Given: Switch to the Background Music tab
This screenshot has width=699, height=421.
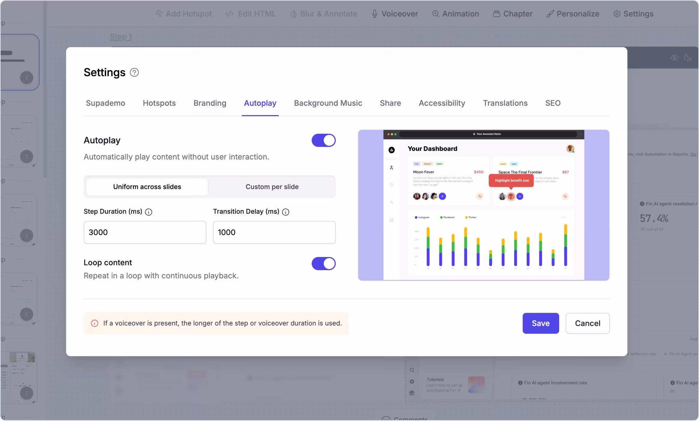Looking at the screenshot, I should point(328,103).
